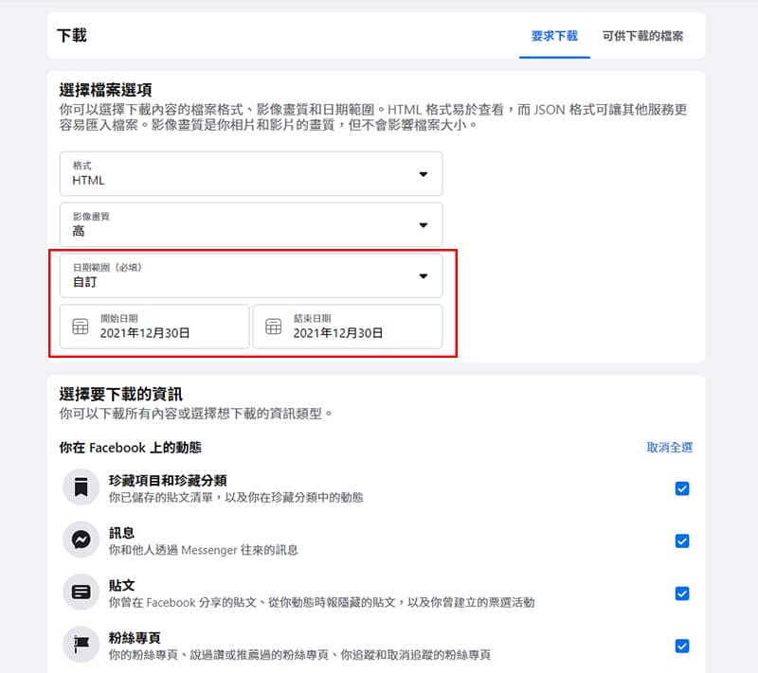Uncheck the 粉絲專頁 checkbox
This screenshot has width=758, height=673.
[682, 646]
